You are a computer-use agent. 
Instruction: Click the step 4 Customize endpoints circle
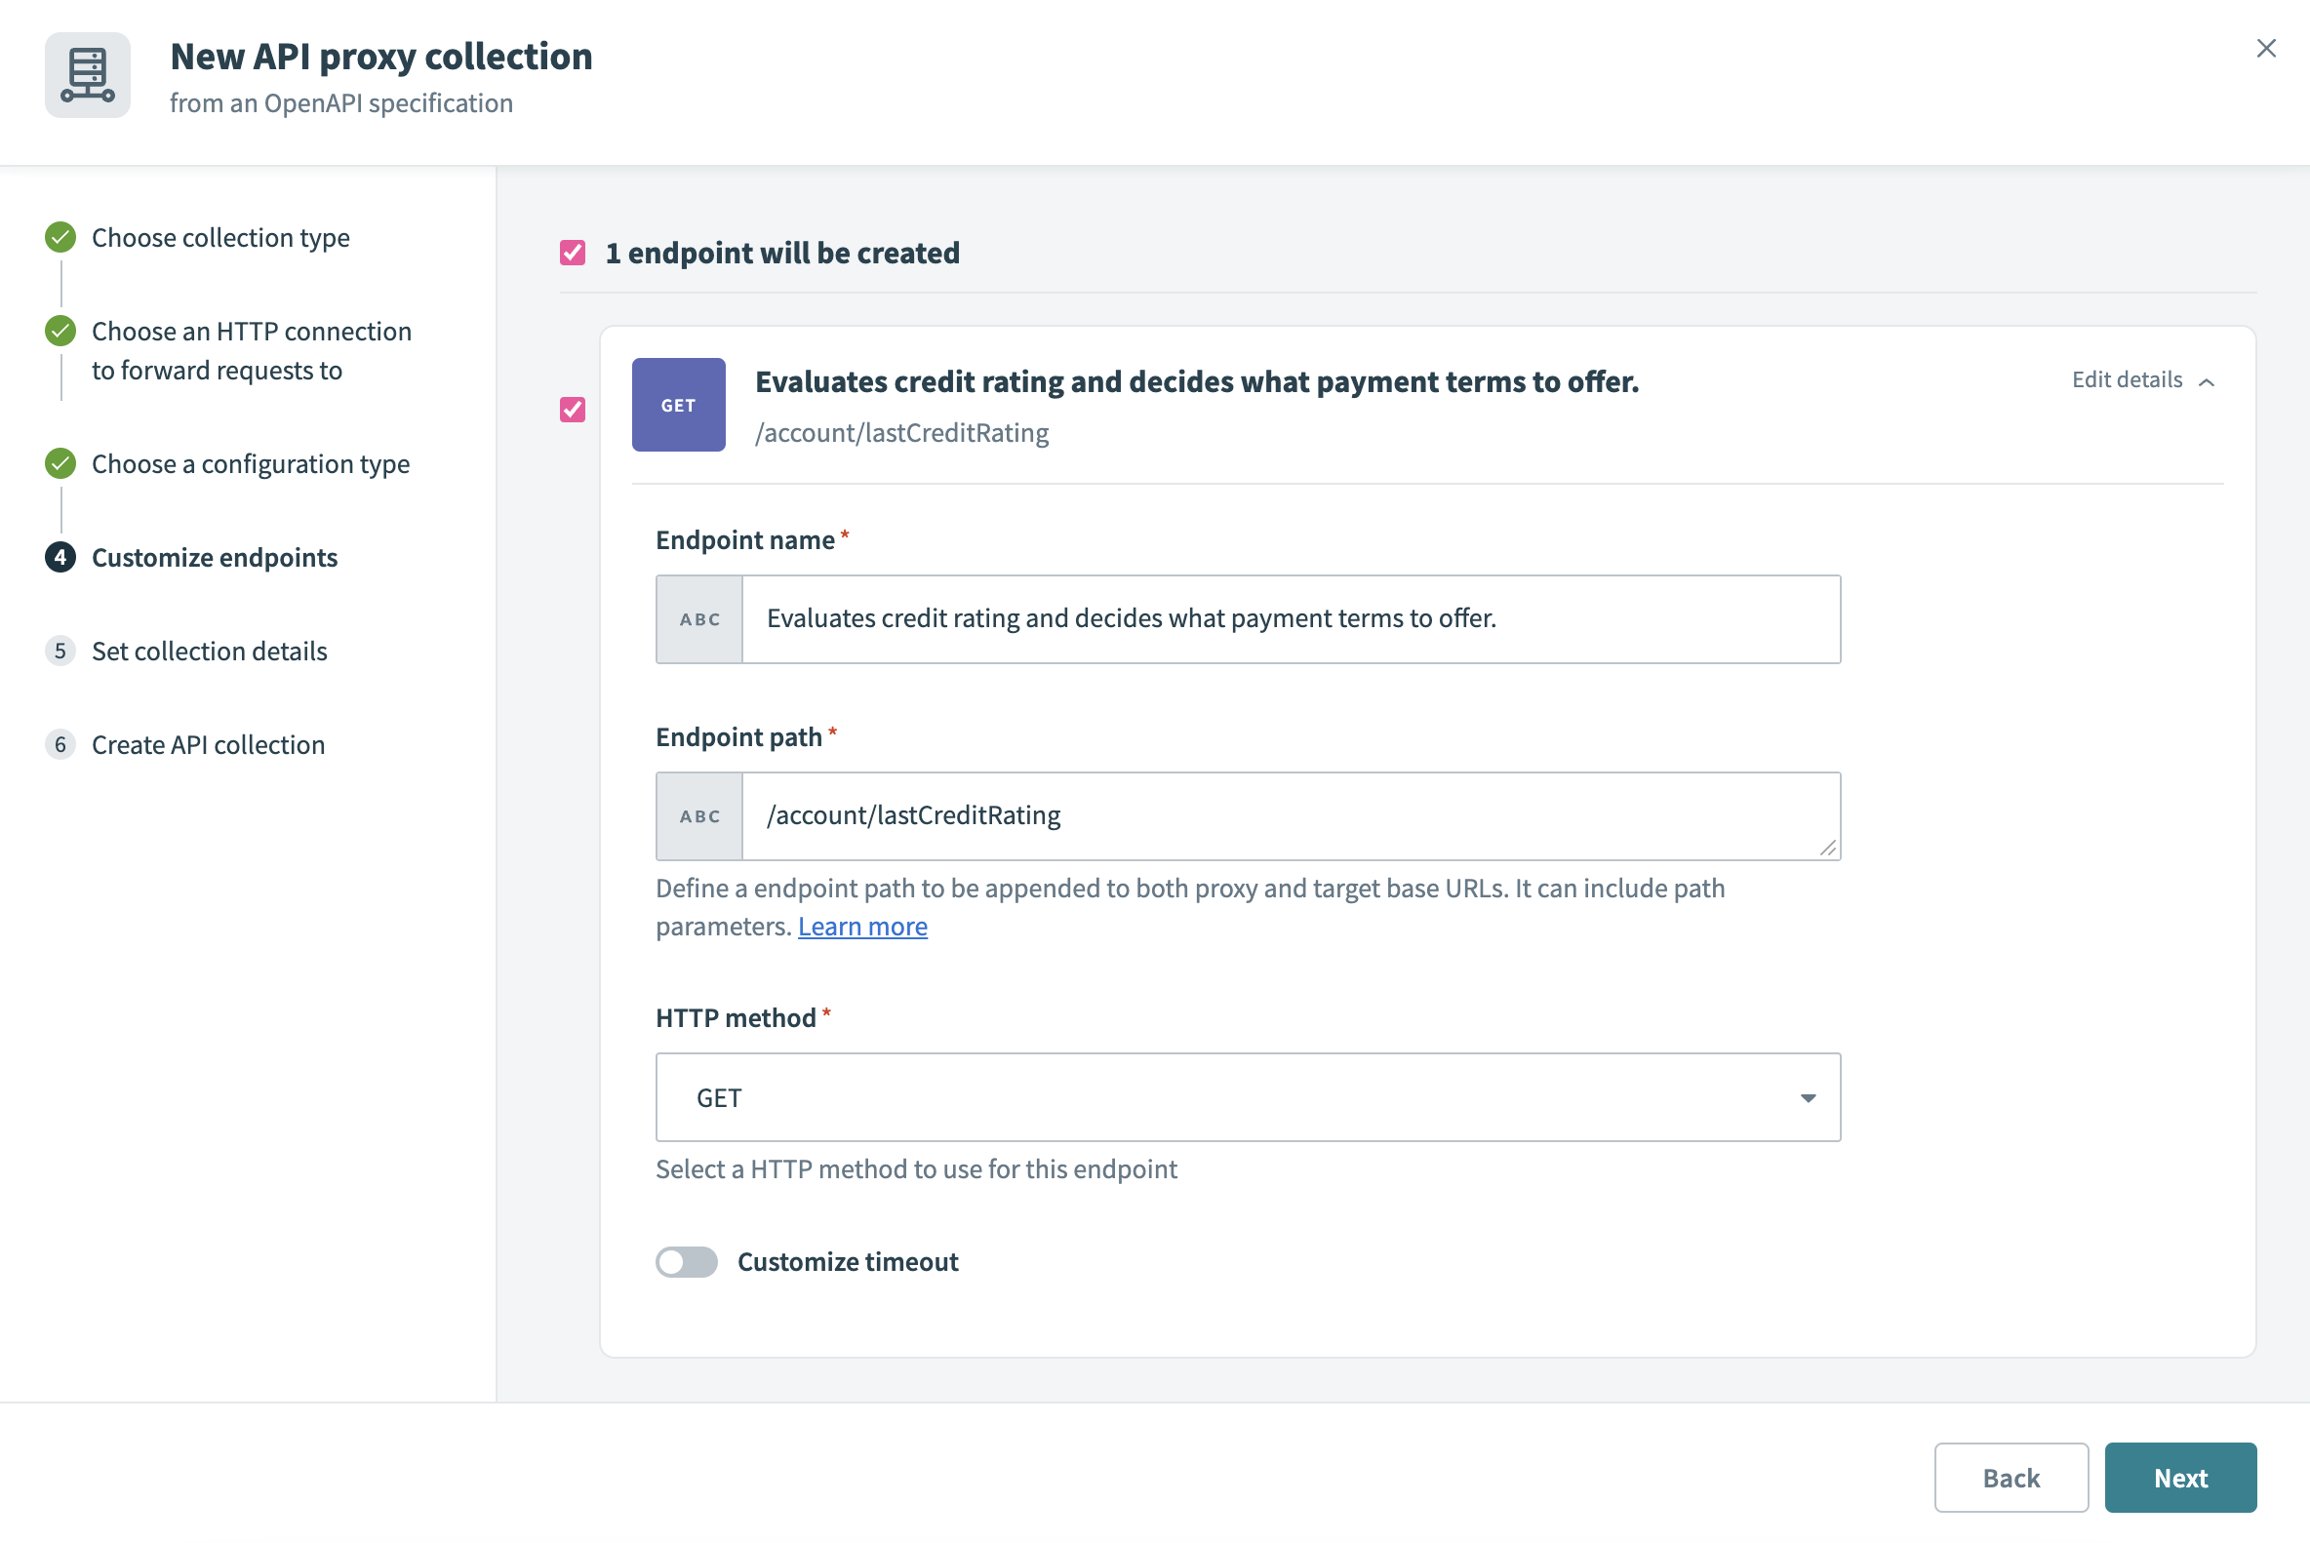(60, 557)
